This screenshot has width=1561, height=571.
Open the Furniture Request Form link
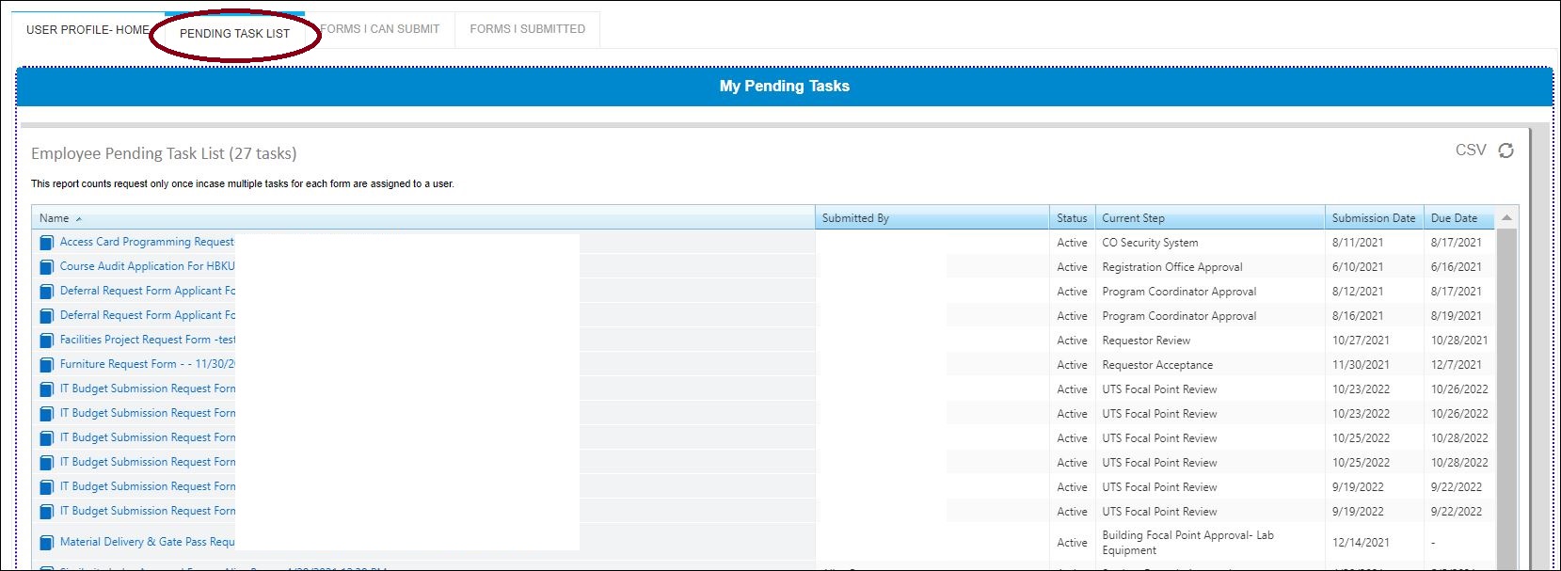(148, 364)
